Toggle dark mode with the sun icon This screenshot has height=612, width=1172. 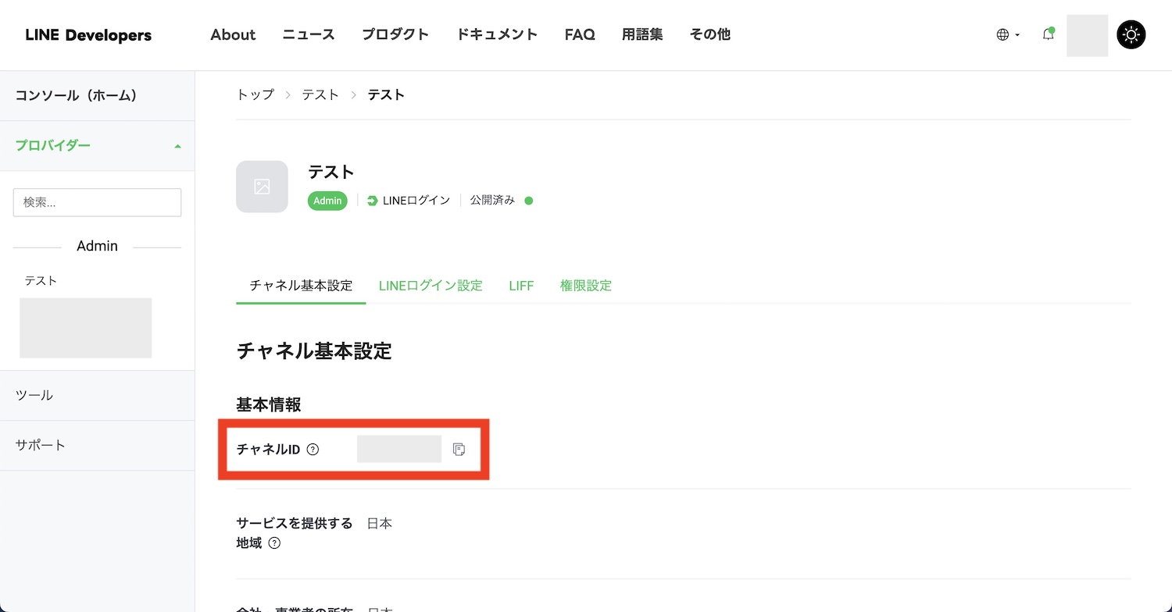click(1131, 35)
